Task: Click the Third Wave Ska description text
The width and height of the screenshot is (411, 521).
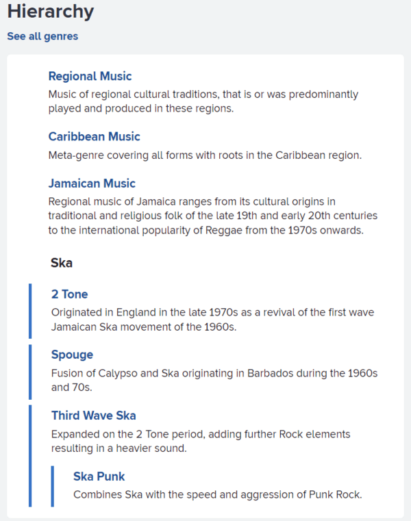Action: pos(200,441)
